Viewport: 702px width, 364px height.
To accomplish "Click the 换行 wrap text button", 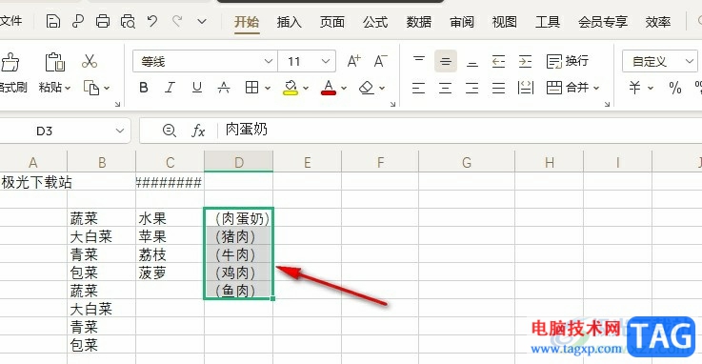I will pos(568,61).
